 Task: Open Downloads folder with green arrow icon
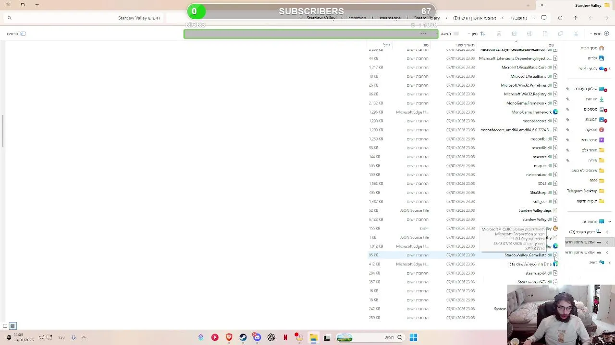tap(595, 99)
